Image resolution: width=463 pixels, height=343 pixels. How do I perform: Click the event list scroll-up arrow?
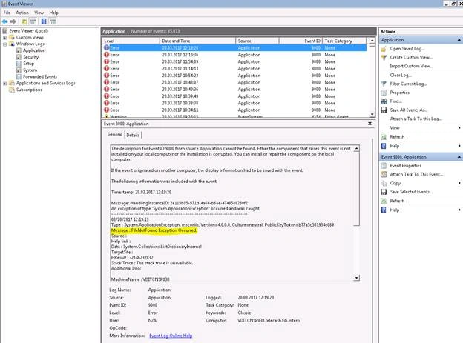[x=372, y=41]
